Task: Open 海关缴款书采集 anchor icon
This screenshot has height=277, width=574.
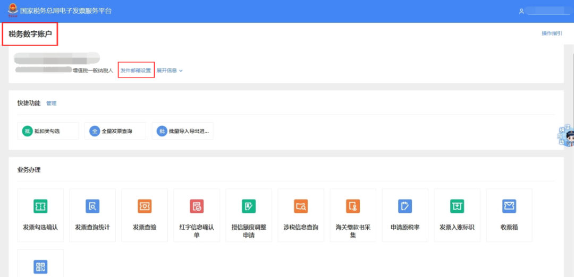Action: pyautogui.click(x=353, y=206)
